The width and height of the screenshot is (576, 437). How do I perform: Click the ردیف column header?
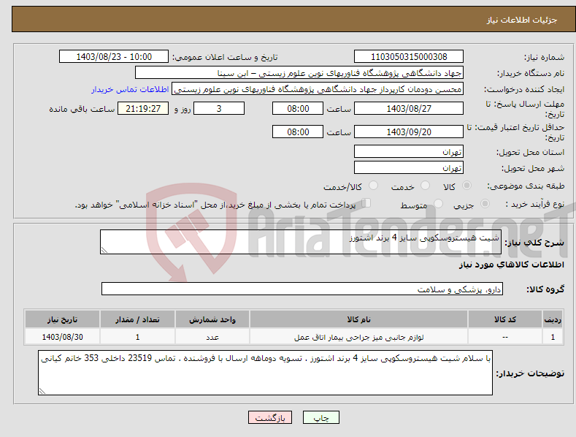pos(553,319)
